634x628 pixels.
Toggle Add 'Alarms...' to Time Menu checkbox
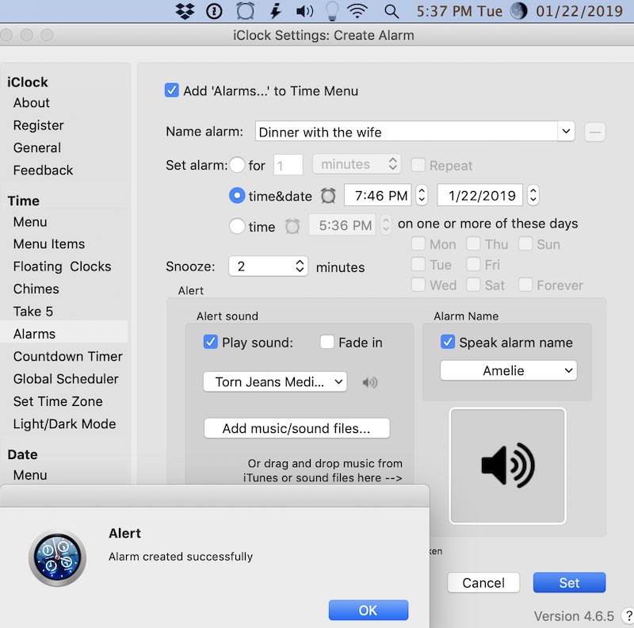(x=171, y=90)
